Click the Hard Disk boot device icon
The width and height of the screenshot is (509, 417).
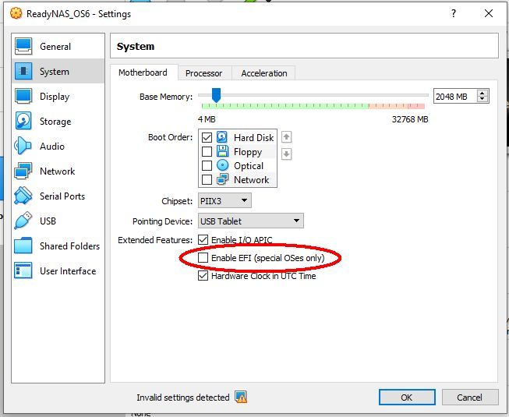click(222, 137)
